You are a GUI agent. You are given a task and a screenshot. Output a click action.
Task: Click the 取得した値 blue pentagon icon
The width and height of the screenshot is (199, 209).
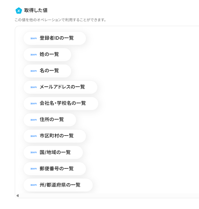[x=19, y=10]
